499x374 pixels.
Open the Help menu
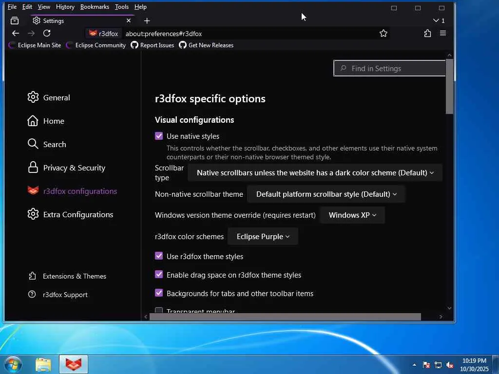140,7
